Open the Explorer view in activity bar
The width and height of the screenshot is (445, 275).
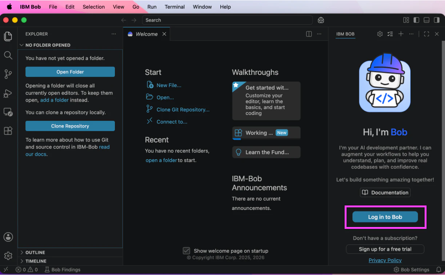[8, 36]
